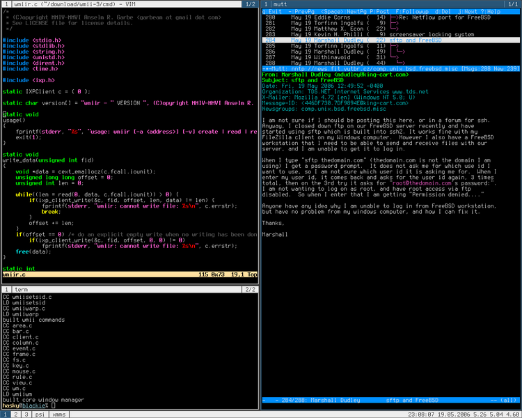Select message 284 sftp and FreeBSD
This screenshot has width=522, height=418.
pyautogui.click(x=391, y=40)
